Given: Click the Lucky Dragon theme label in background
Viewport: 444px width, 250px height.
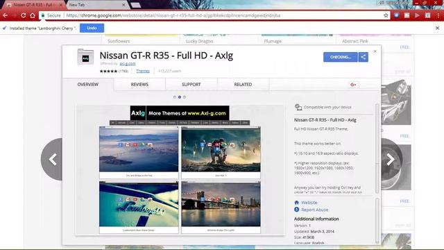Looking at the screenshot, I should point(199,41).
